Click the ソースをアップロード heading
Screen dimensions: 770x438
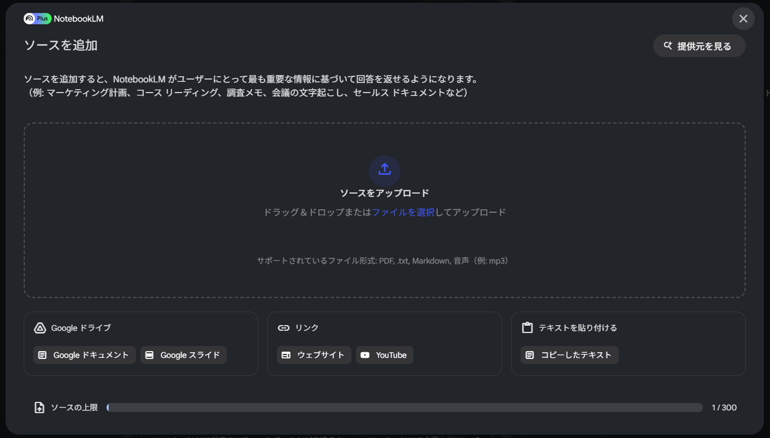tap(385, 193)
